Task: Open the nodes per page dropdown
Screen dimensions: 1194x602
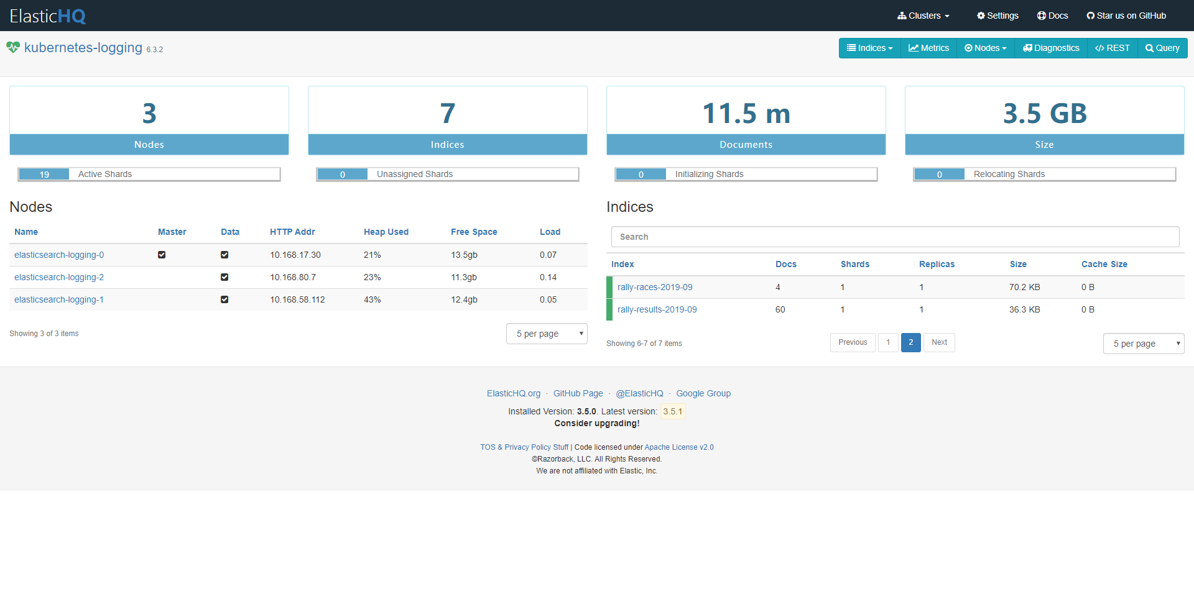Action: click(x=547, y=334)
